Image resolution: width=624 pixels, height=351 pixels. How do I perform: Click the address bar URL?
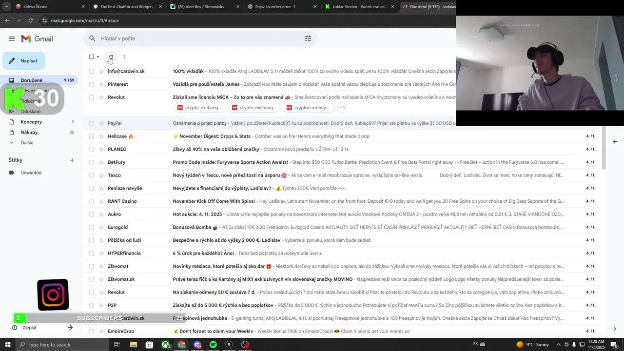(85, 20)
